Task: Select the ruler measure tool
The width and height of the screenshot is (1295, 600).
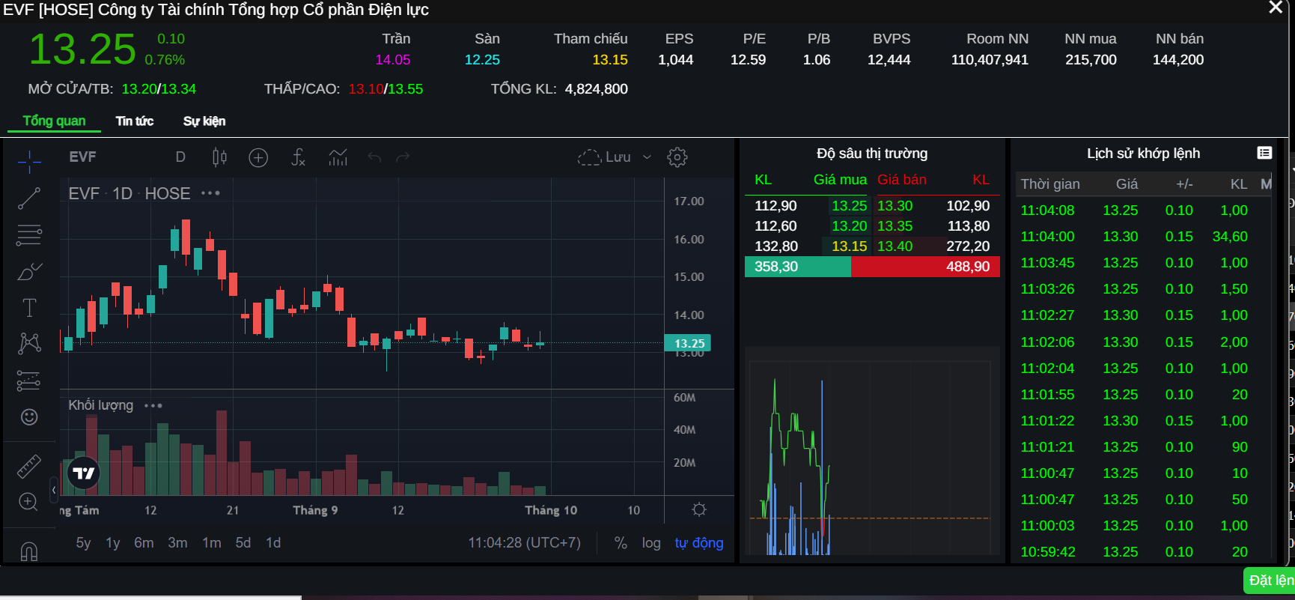Action: tap(29, 466)
